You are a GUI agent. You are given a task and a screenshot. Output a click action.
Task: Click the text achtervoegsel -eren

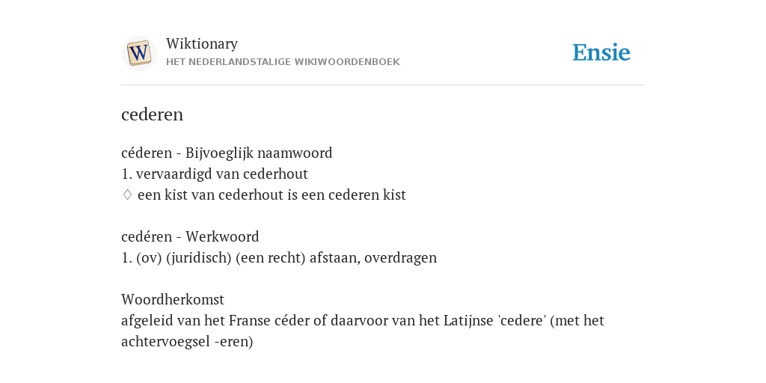point(187,341)
